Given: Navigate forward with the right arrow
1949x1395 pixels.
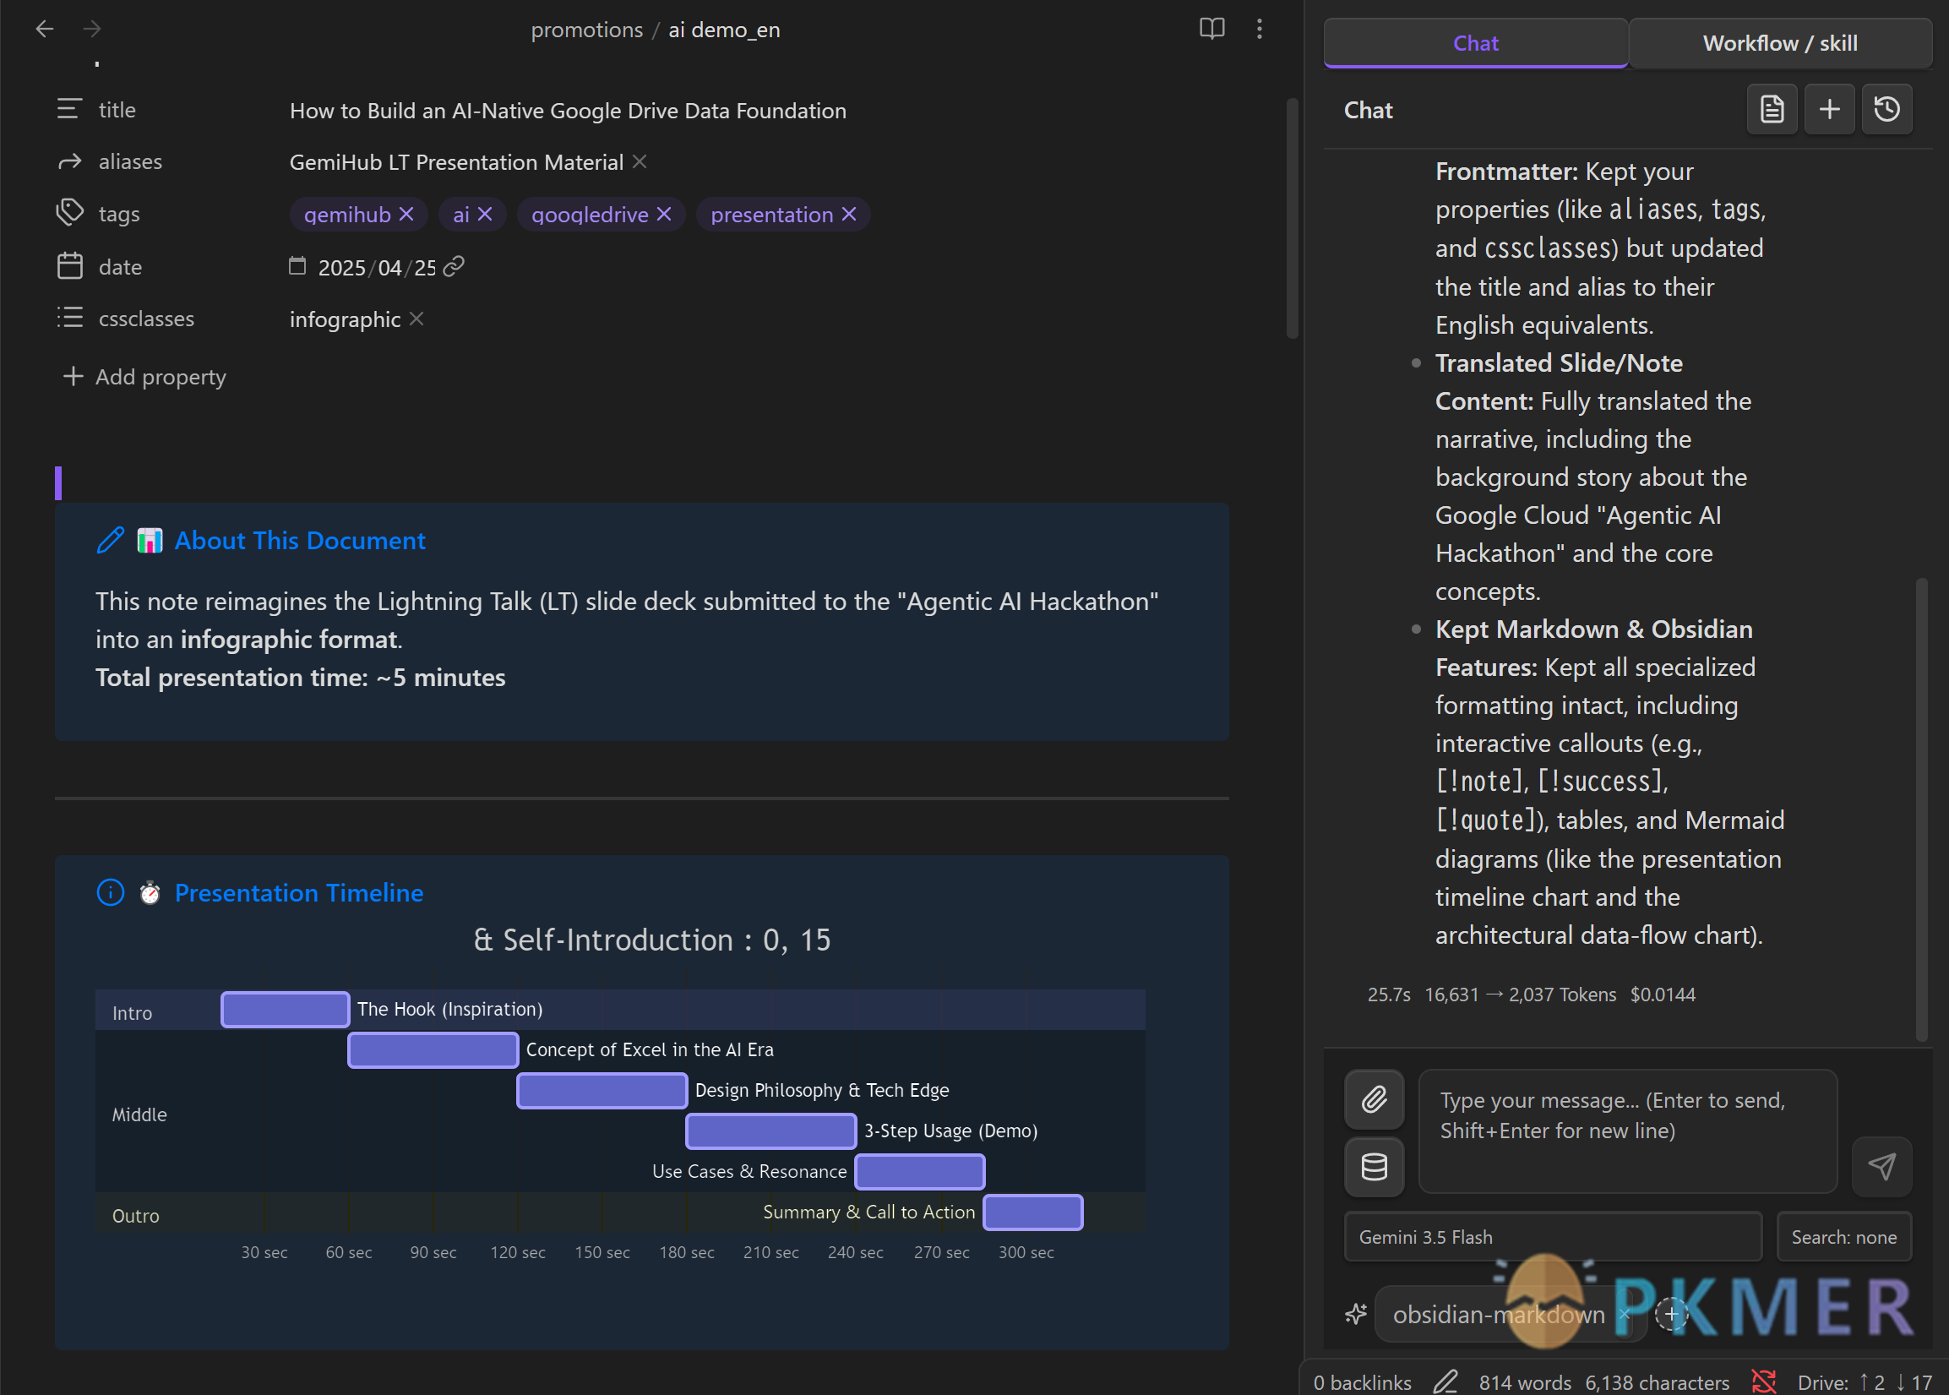Looking at the screenshot, I should click(92, 30).
